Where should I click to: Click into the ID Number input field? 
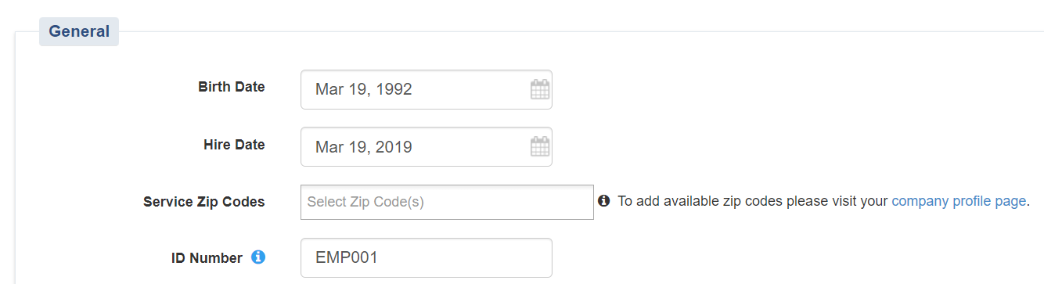pyautogui.click(x=427, y=257)
